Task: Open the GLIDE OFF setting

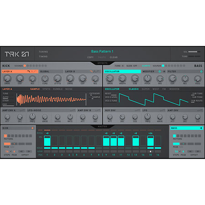Action: (132, 66)
